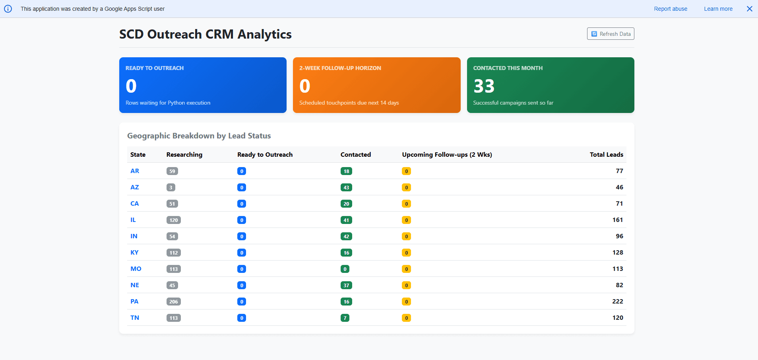The image size is (758, 360).
Task: Click the 222 total leads value for PA
Action: (x=618, y=302)
